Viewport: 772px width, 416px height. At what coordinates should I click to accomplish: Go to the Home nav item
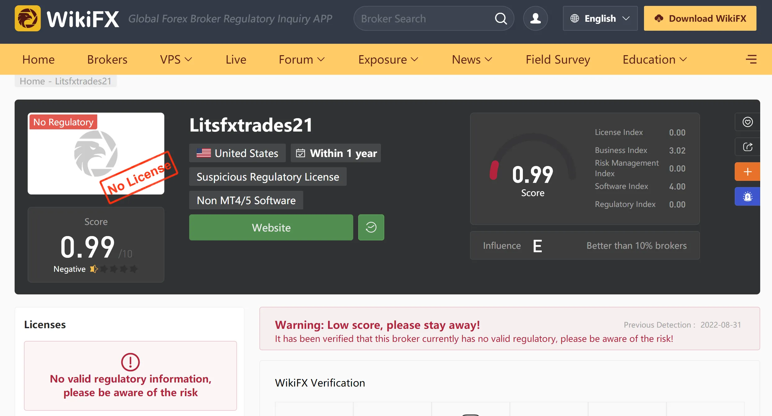(x=39, y=59)
